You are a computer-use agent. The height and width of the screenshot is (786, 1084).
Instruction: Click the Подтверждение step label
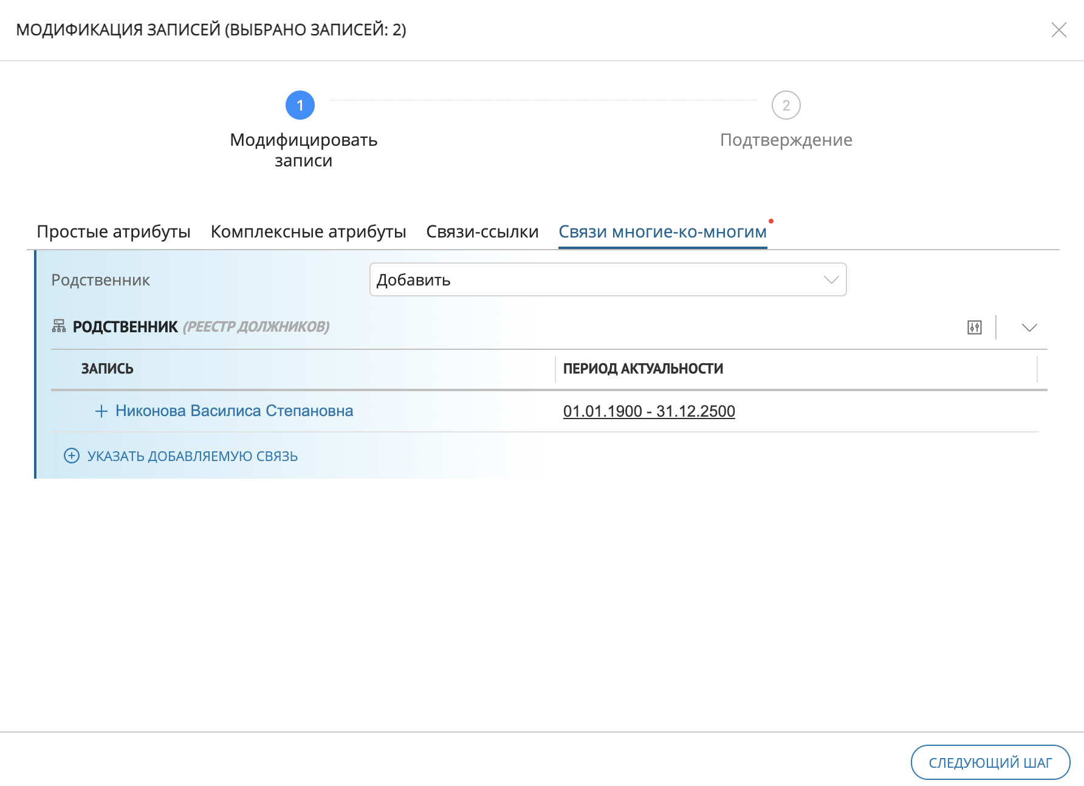click(786, 140)
